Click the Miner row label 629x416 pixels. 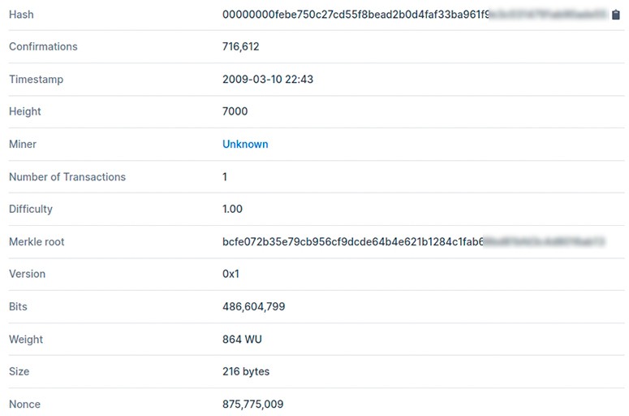point(23,144)
